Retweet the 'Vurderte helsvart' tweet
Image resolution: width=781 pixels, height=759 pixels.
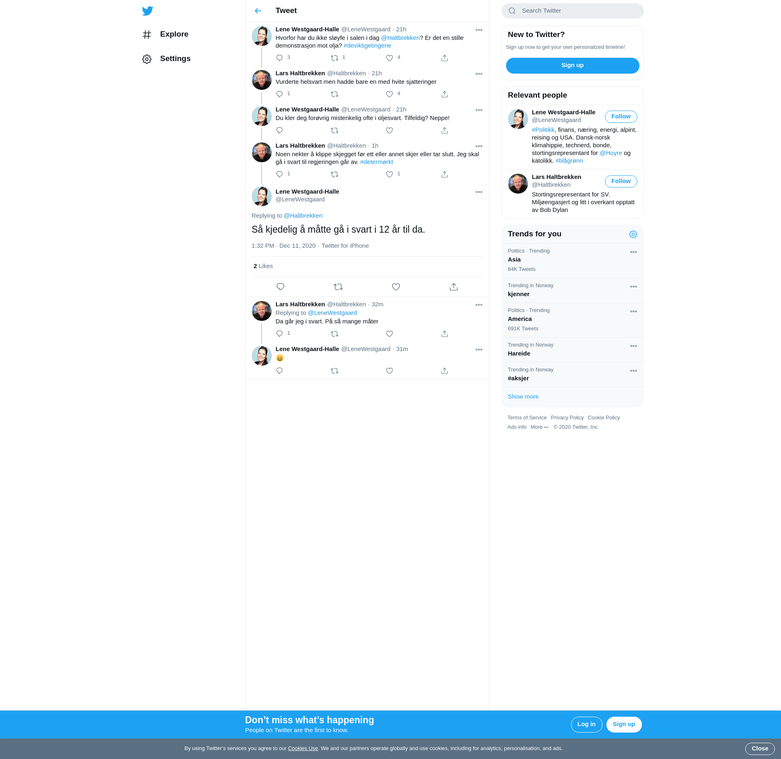(x=334, y=94)
